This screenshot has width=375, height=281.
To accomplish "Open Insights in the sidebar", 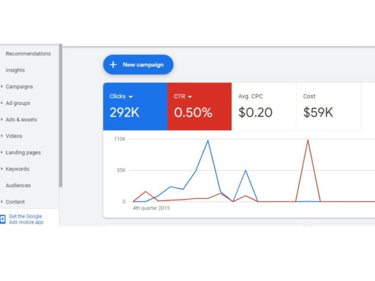I will [15, 70].
